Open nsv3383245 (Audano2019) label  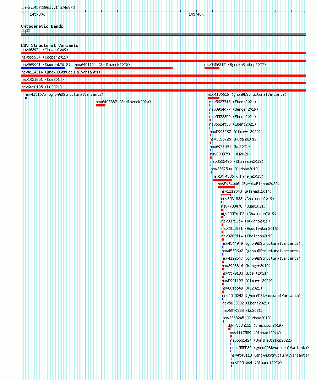[x=247, y=318]
